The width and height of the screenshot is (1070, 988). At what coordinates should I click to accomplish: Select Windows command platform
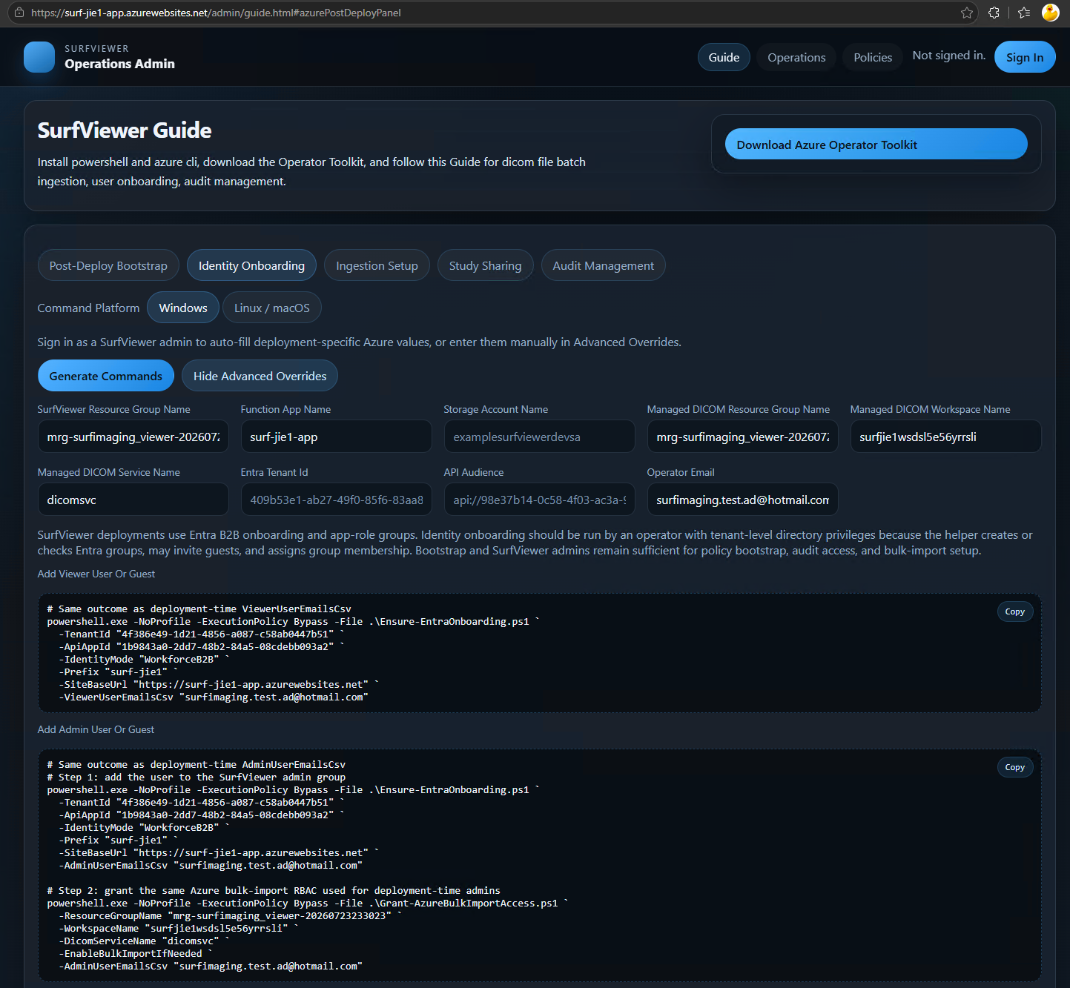[x=183, y=308]
